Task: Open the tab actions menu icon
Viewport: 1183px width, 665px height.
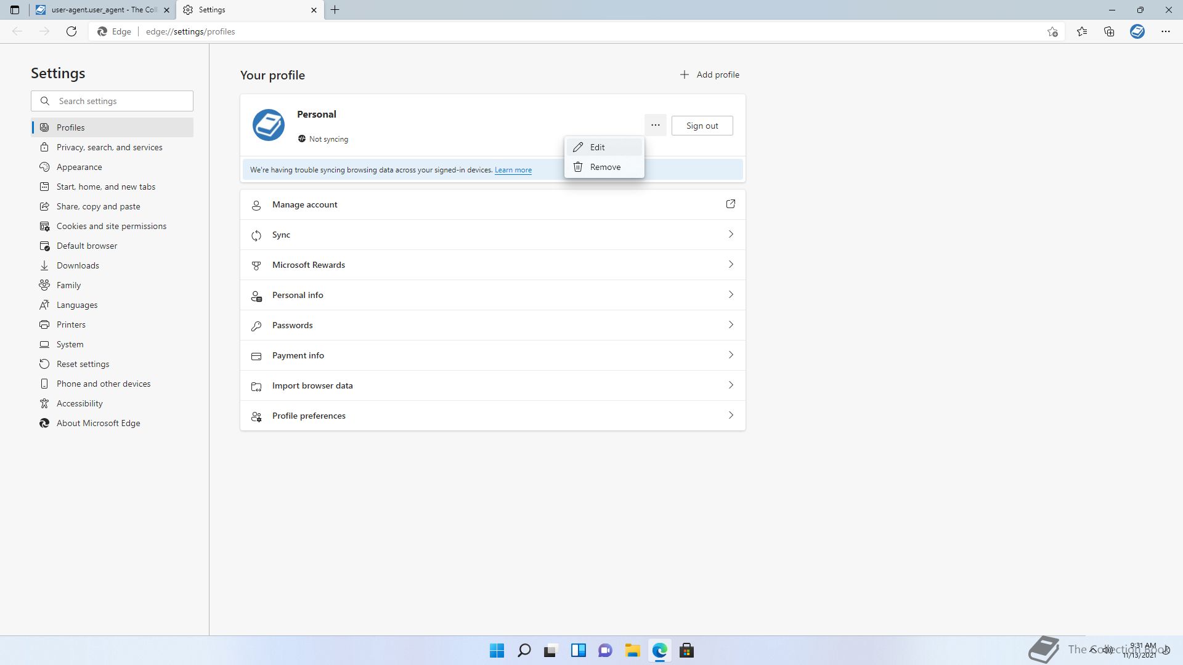Action: (15, 10)
